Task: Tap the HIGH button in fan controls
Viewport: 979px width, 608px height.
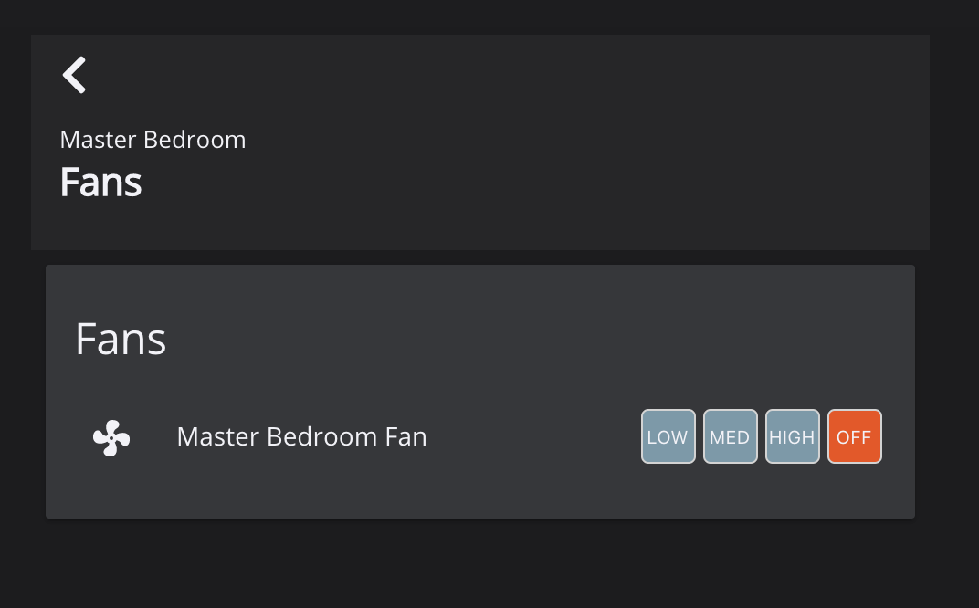Action: click(x=792, y=436)
